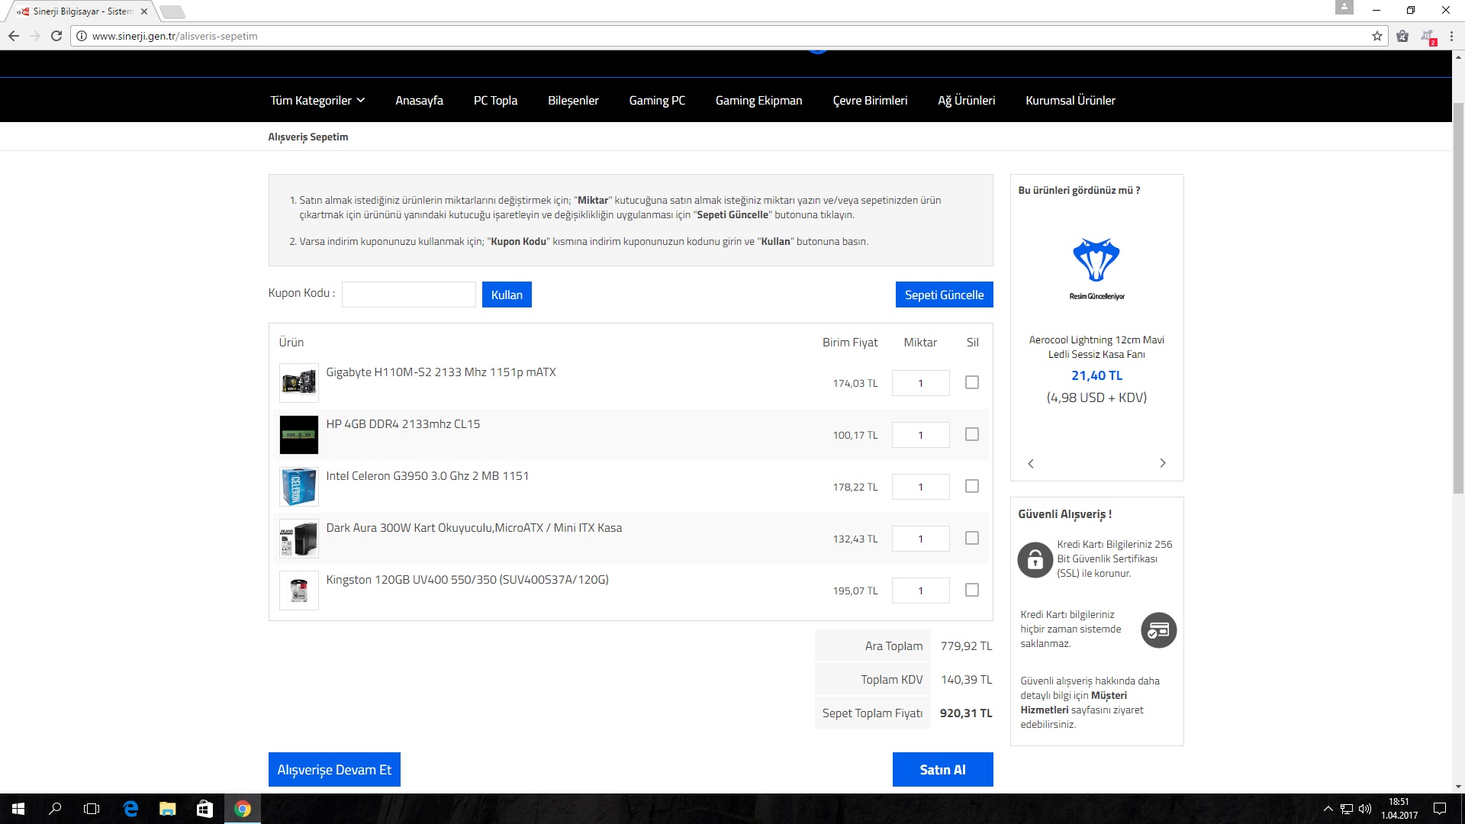Check delete box for Gigabyte H110M-S2

tap(972, 382)
